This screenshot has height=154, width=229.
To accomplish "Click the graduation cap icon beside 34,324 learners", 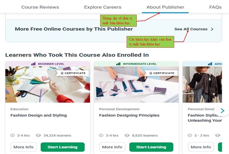I will [38, 135].
